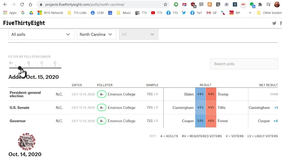Click Cooper 50% result cell
Screen dimensions: 282x159
pos(200,121)
